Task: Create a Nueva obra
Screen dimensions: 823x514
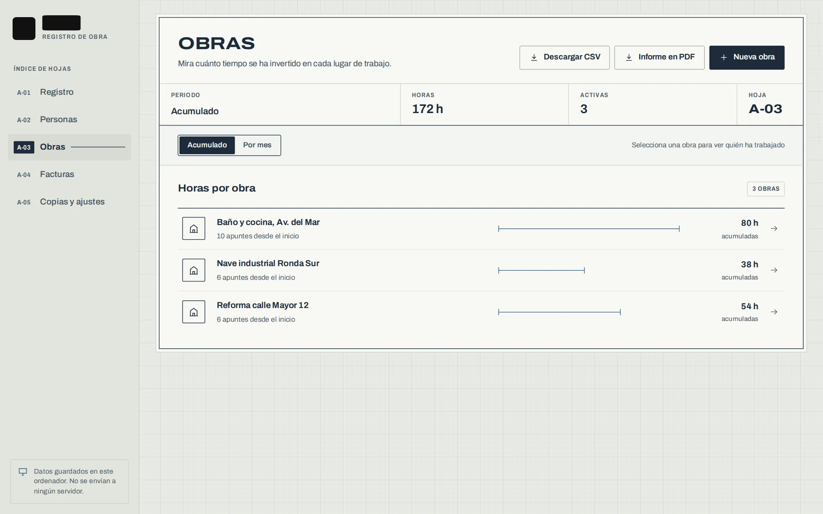Action: (747, 57)
